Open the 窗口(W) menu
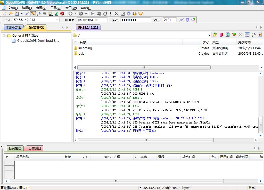Viewport: 264px width, 190px height. (x=71, y=8)
